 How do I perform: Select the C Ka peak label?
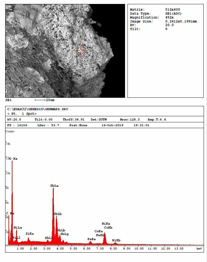[10, 213]
